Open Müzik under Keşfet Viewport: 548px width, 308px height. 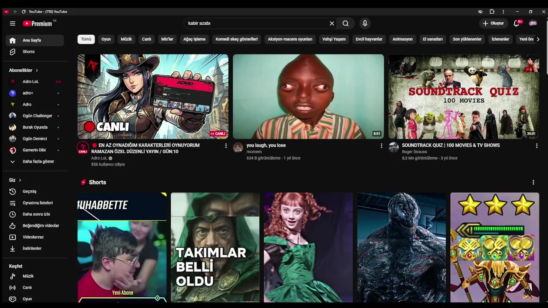pos(35,276)
